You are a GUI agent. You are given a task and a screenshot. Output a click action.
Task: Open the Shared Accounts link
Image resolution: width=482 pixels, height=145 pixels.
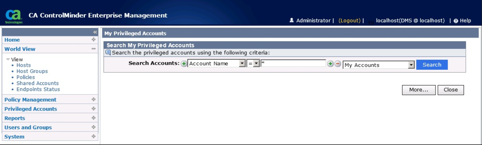(x=38, y=83)
